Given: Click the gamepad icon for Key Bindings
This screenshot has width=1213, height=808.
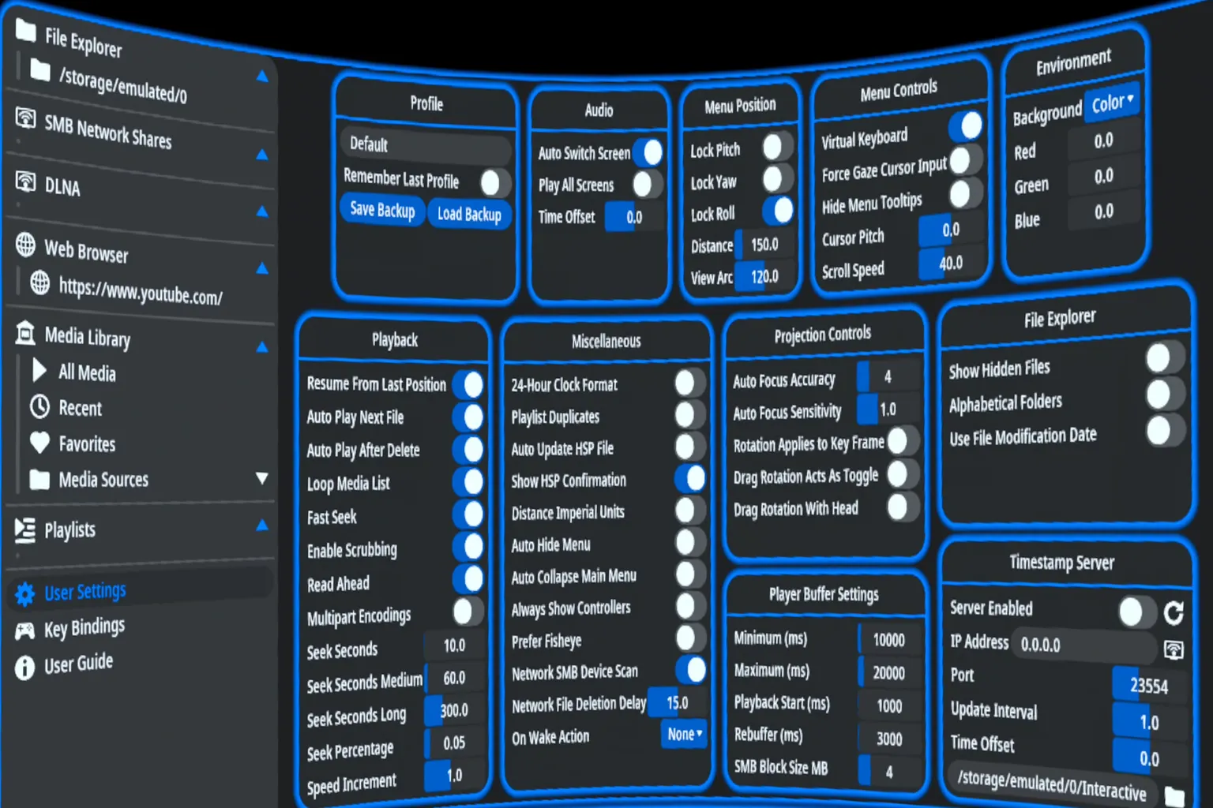Looking at the screenshot, I should click(25, 630).
